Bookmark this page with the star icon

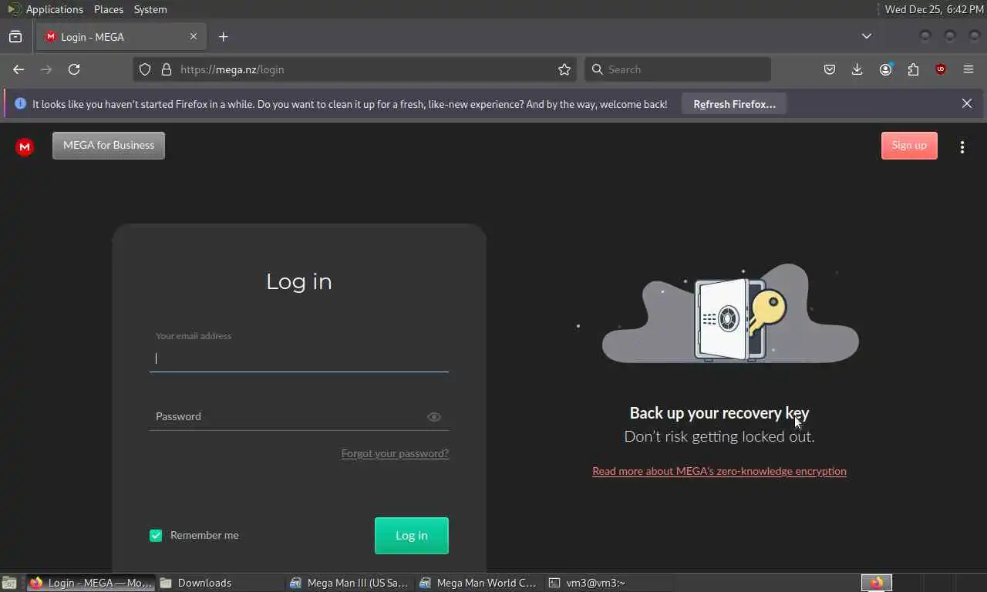(x=564, y=69)
